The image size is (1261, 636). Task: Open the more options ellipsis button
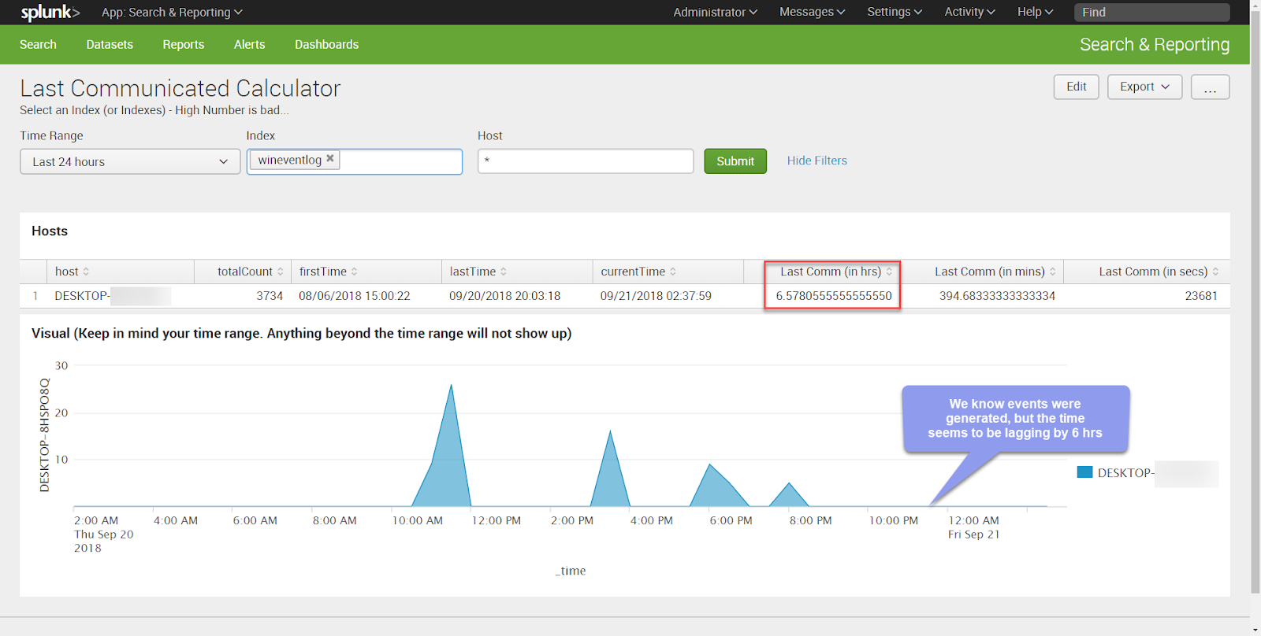[1210, 87]
